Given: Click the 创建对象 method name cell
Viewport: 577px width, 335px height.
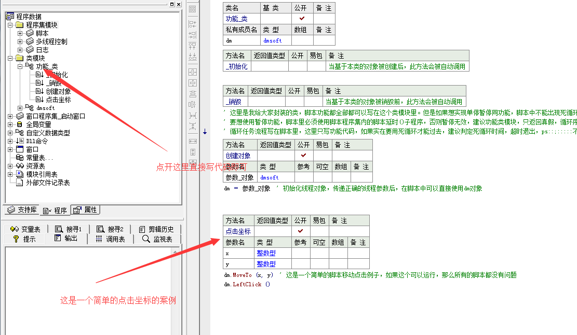Looking at the screenshot, I should [240, 156].
